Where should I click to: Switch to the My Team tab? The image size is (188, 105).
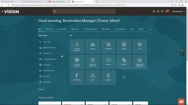pos(49,29)
